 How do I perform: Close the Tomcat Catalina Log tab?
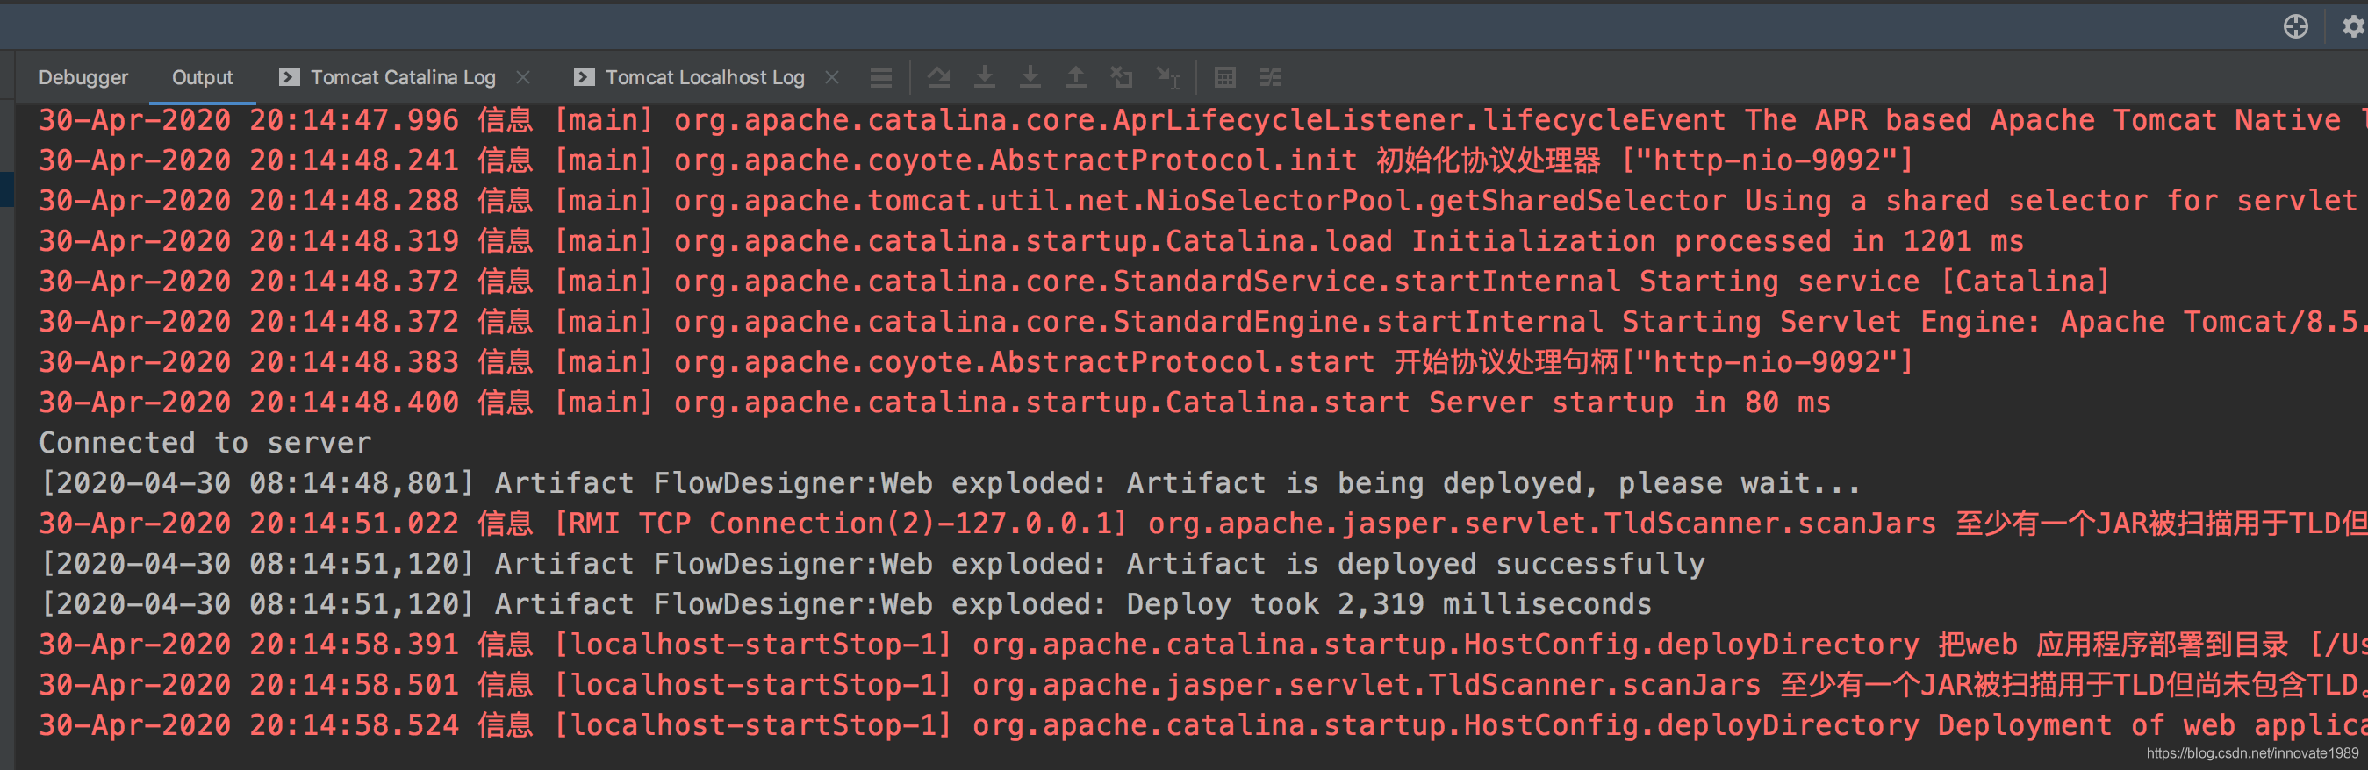(x=523, y=77)
